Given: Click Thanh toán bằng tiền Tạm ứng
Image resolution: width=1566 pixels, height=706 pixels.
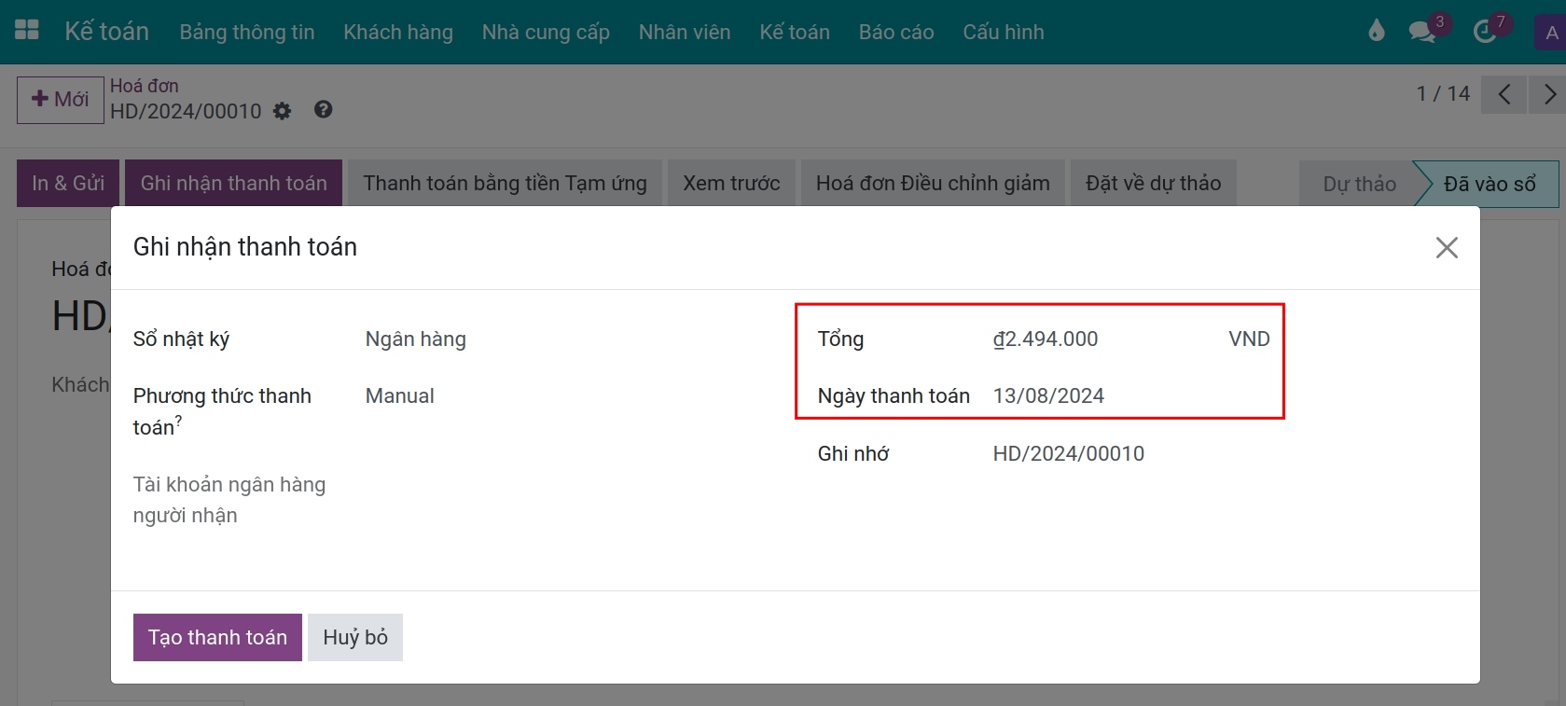Looking at the screenshot, I should pos(506,183).
